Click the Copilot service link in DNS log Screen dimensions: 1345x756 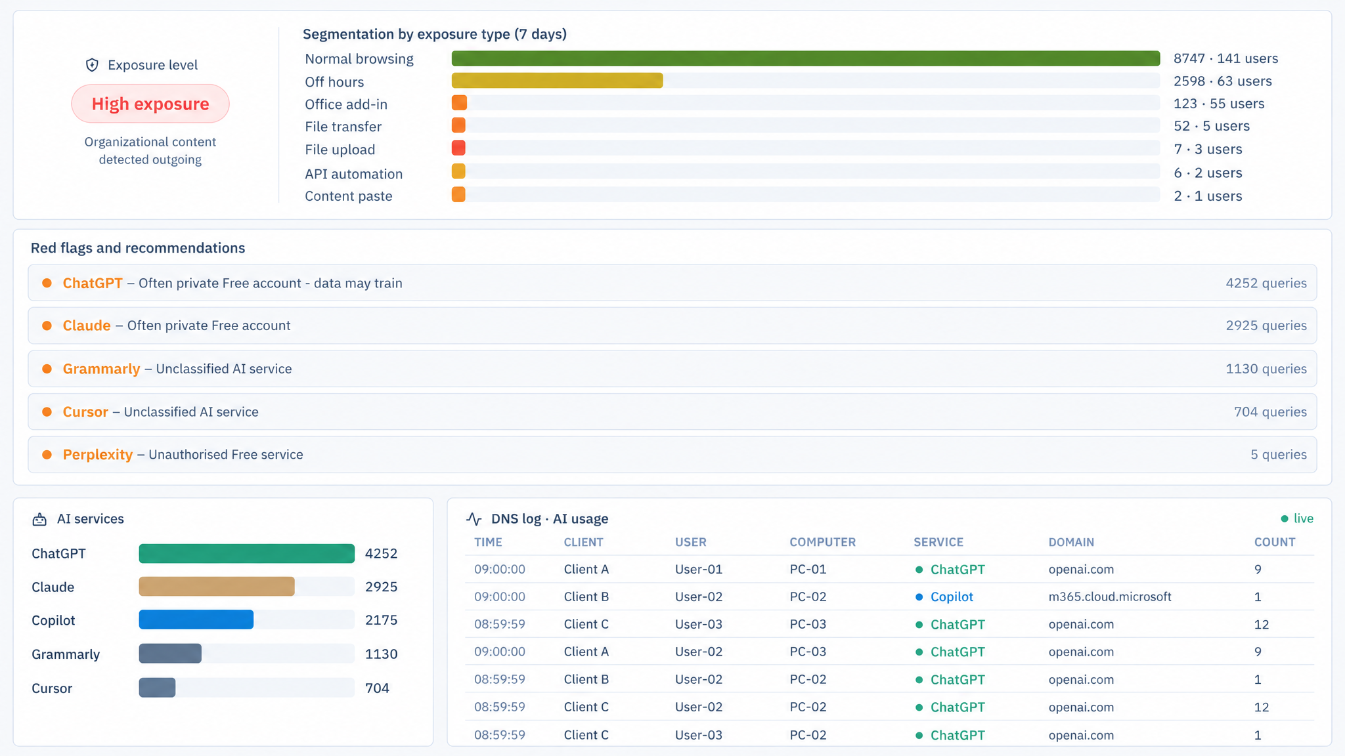(x=952, y=597)
